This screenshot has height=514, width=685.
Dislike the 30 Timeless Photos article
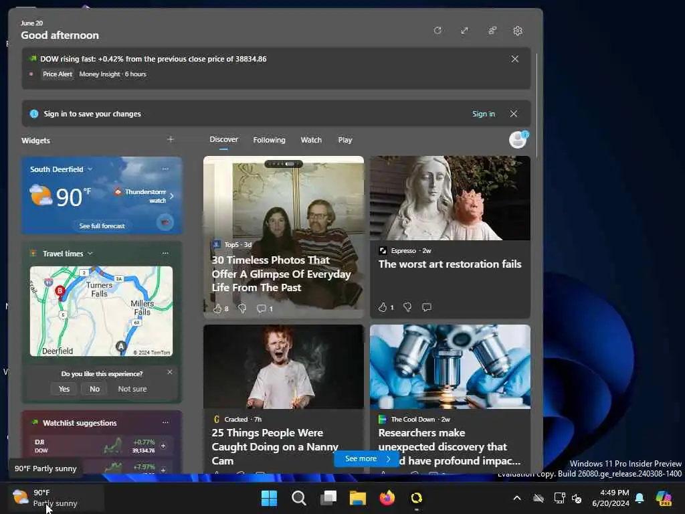pos(242,309)
